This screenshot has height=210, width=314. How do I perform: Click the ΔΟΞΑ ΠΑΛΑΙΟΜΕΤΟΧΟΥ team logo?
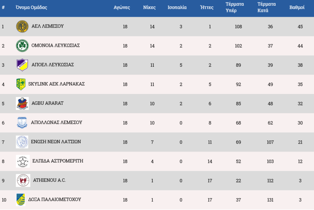(x=21, y=200)
